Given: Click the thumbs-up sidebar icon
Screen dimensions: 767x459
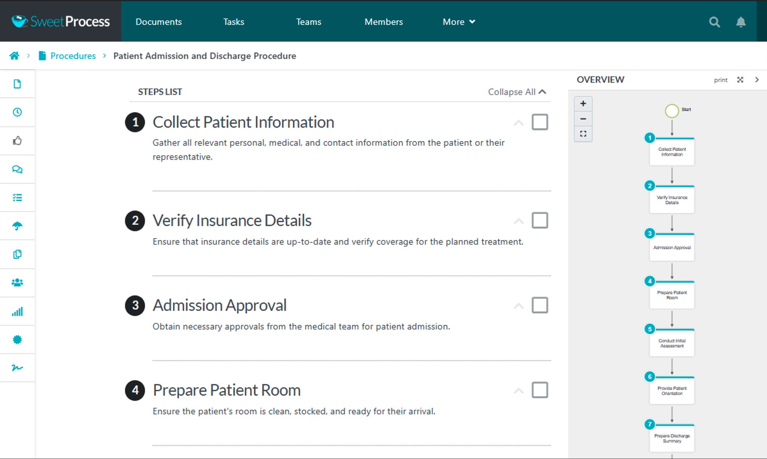Looking at the screenshot, I should click(x=17, y=141).
